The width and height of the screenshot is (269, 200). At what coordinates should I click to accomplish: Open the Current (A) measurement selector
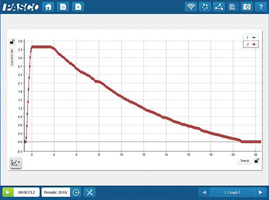point(12,57)
